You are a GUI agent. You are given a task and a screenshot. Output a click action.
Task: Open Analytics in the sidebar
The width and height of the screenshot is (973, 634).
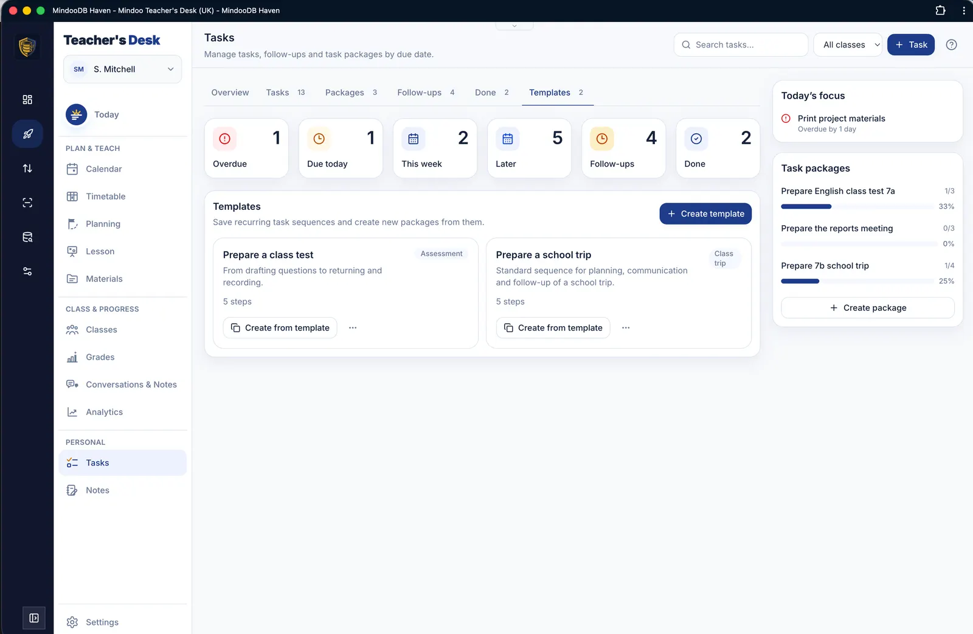click(123, 412)
